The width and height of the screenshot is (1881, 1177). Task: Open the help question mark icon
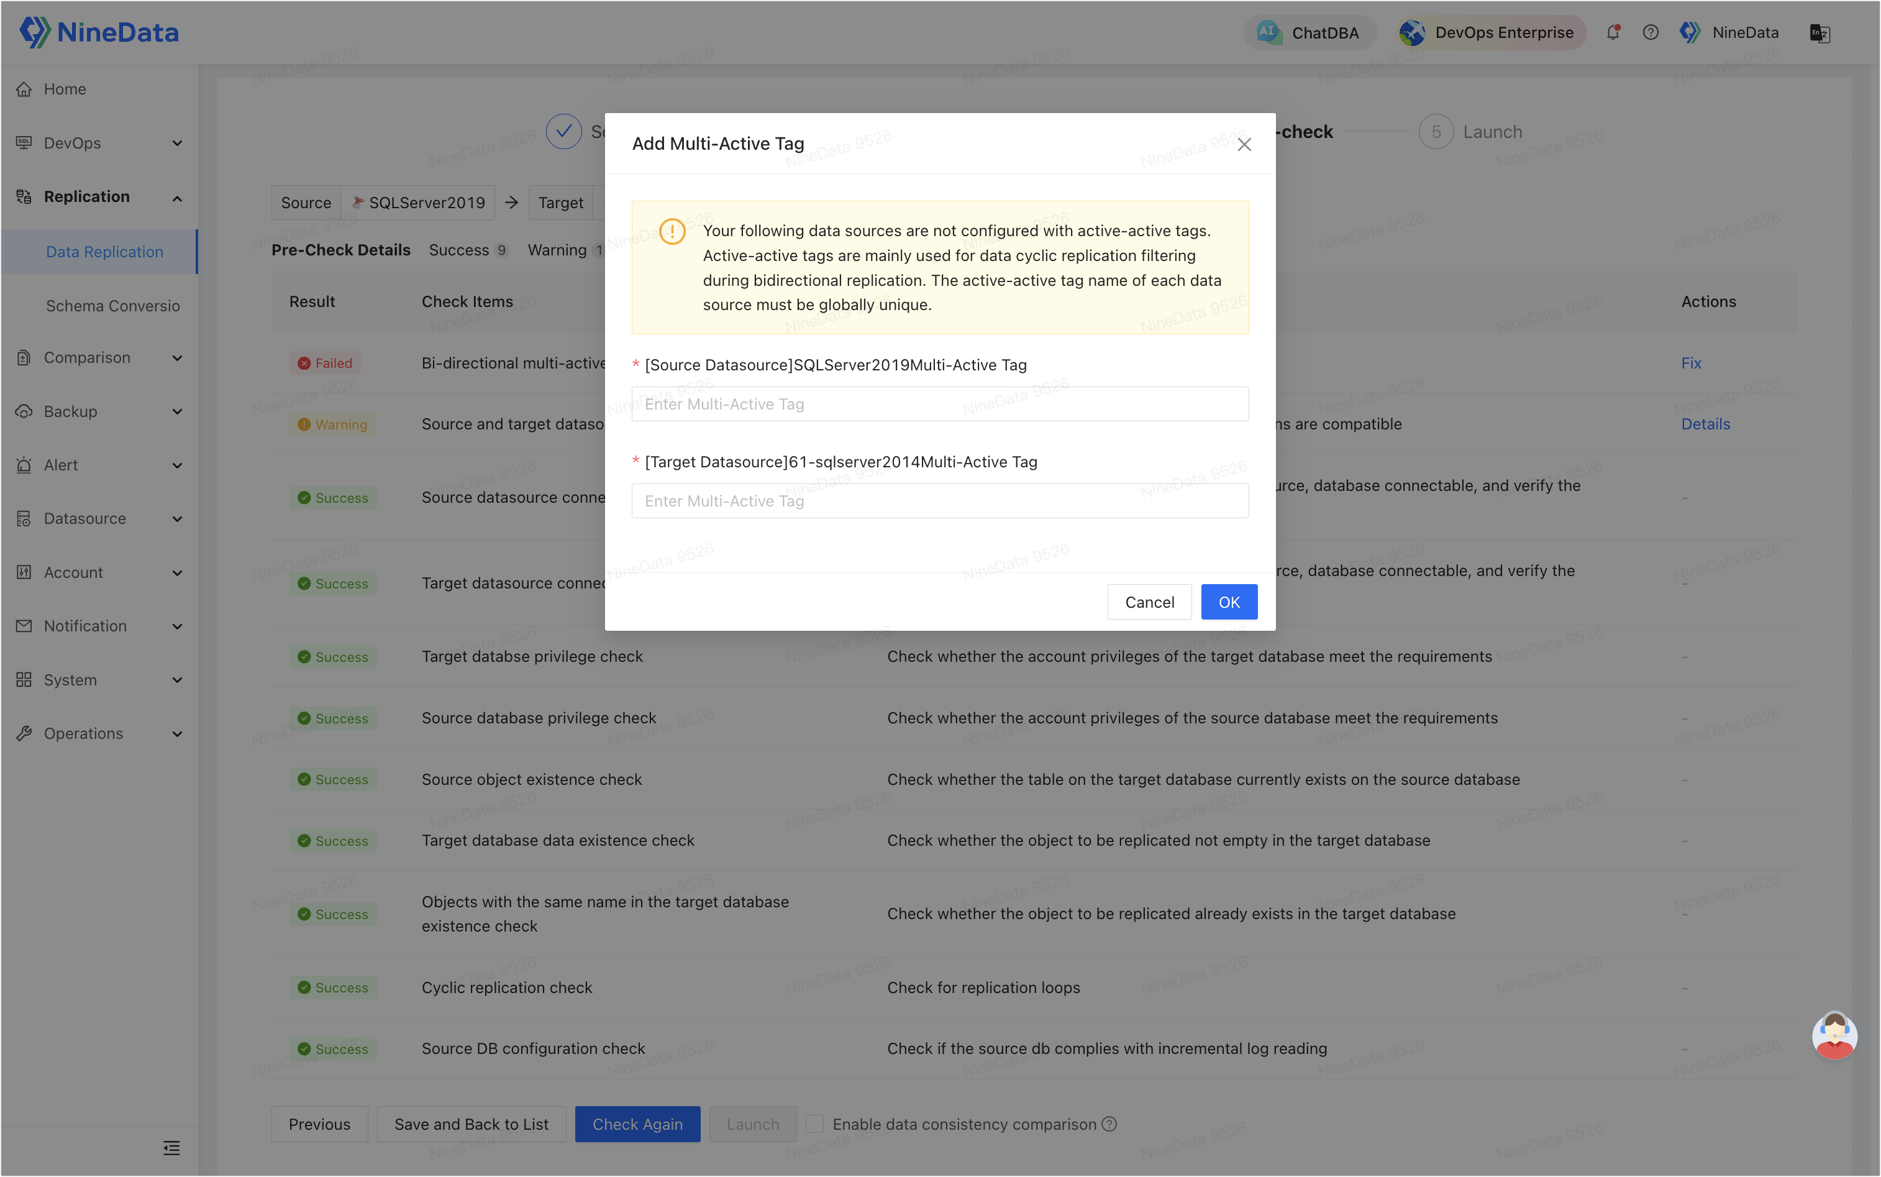pyautogui.click(x=1650, y=33)
